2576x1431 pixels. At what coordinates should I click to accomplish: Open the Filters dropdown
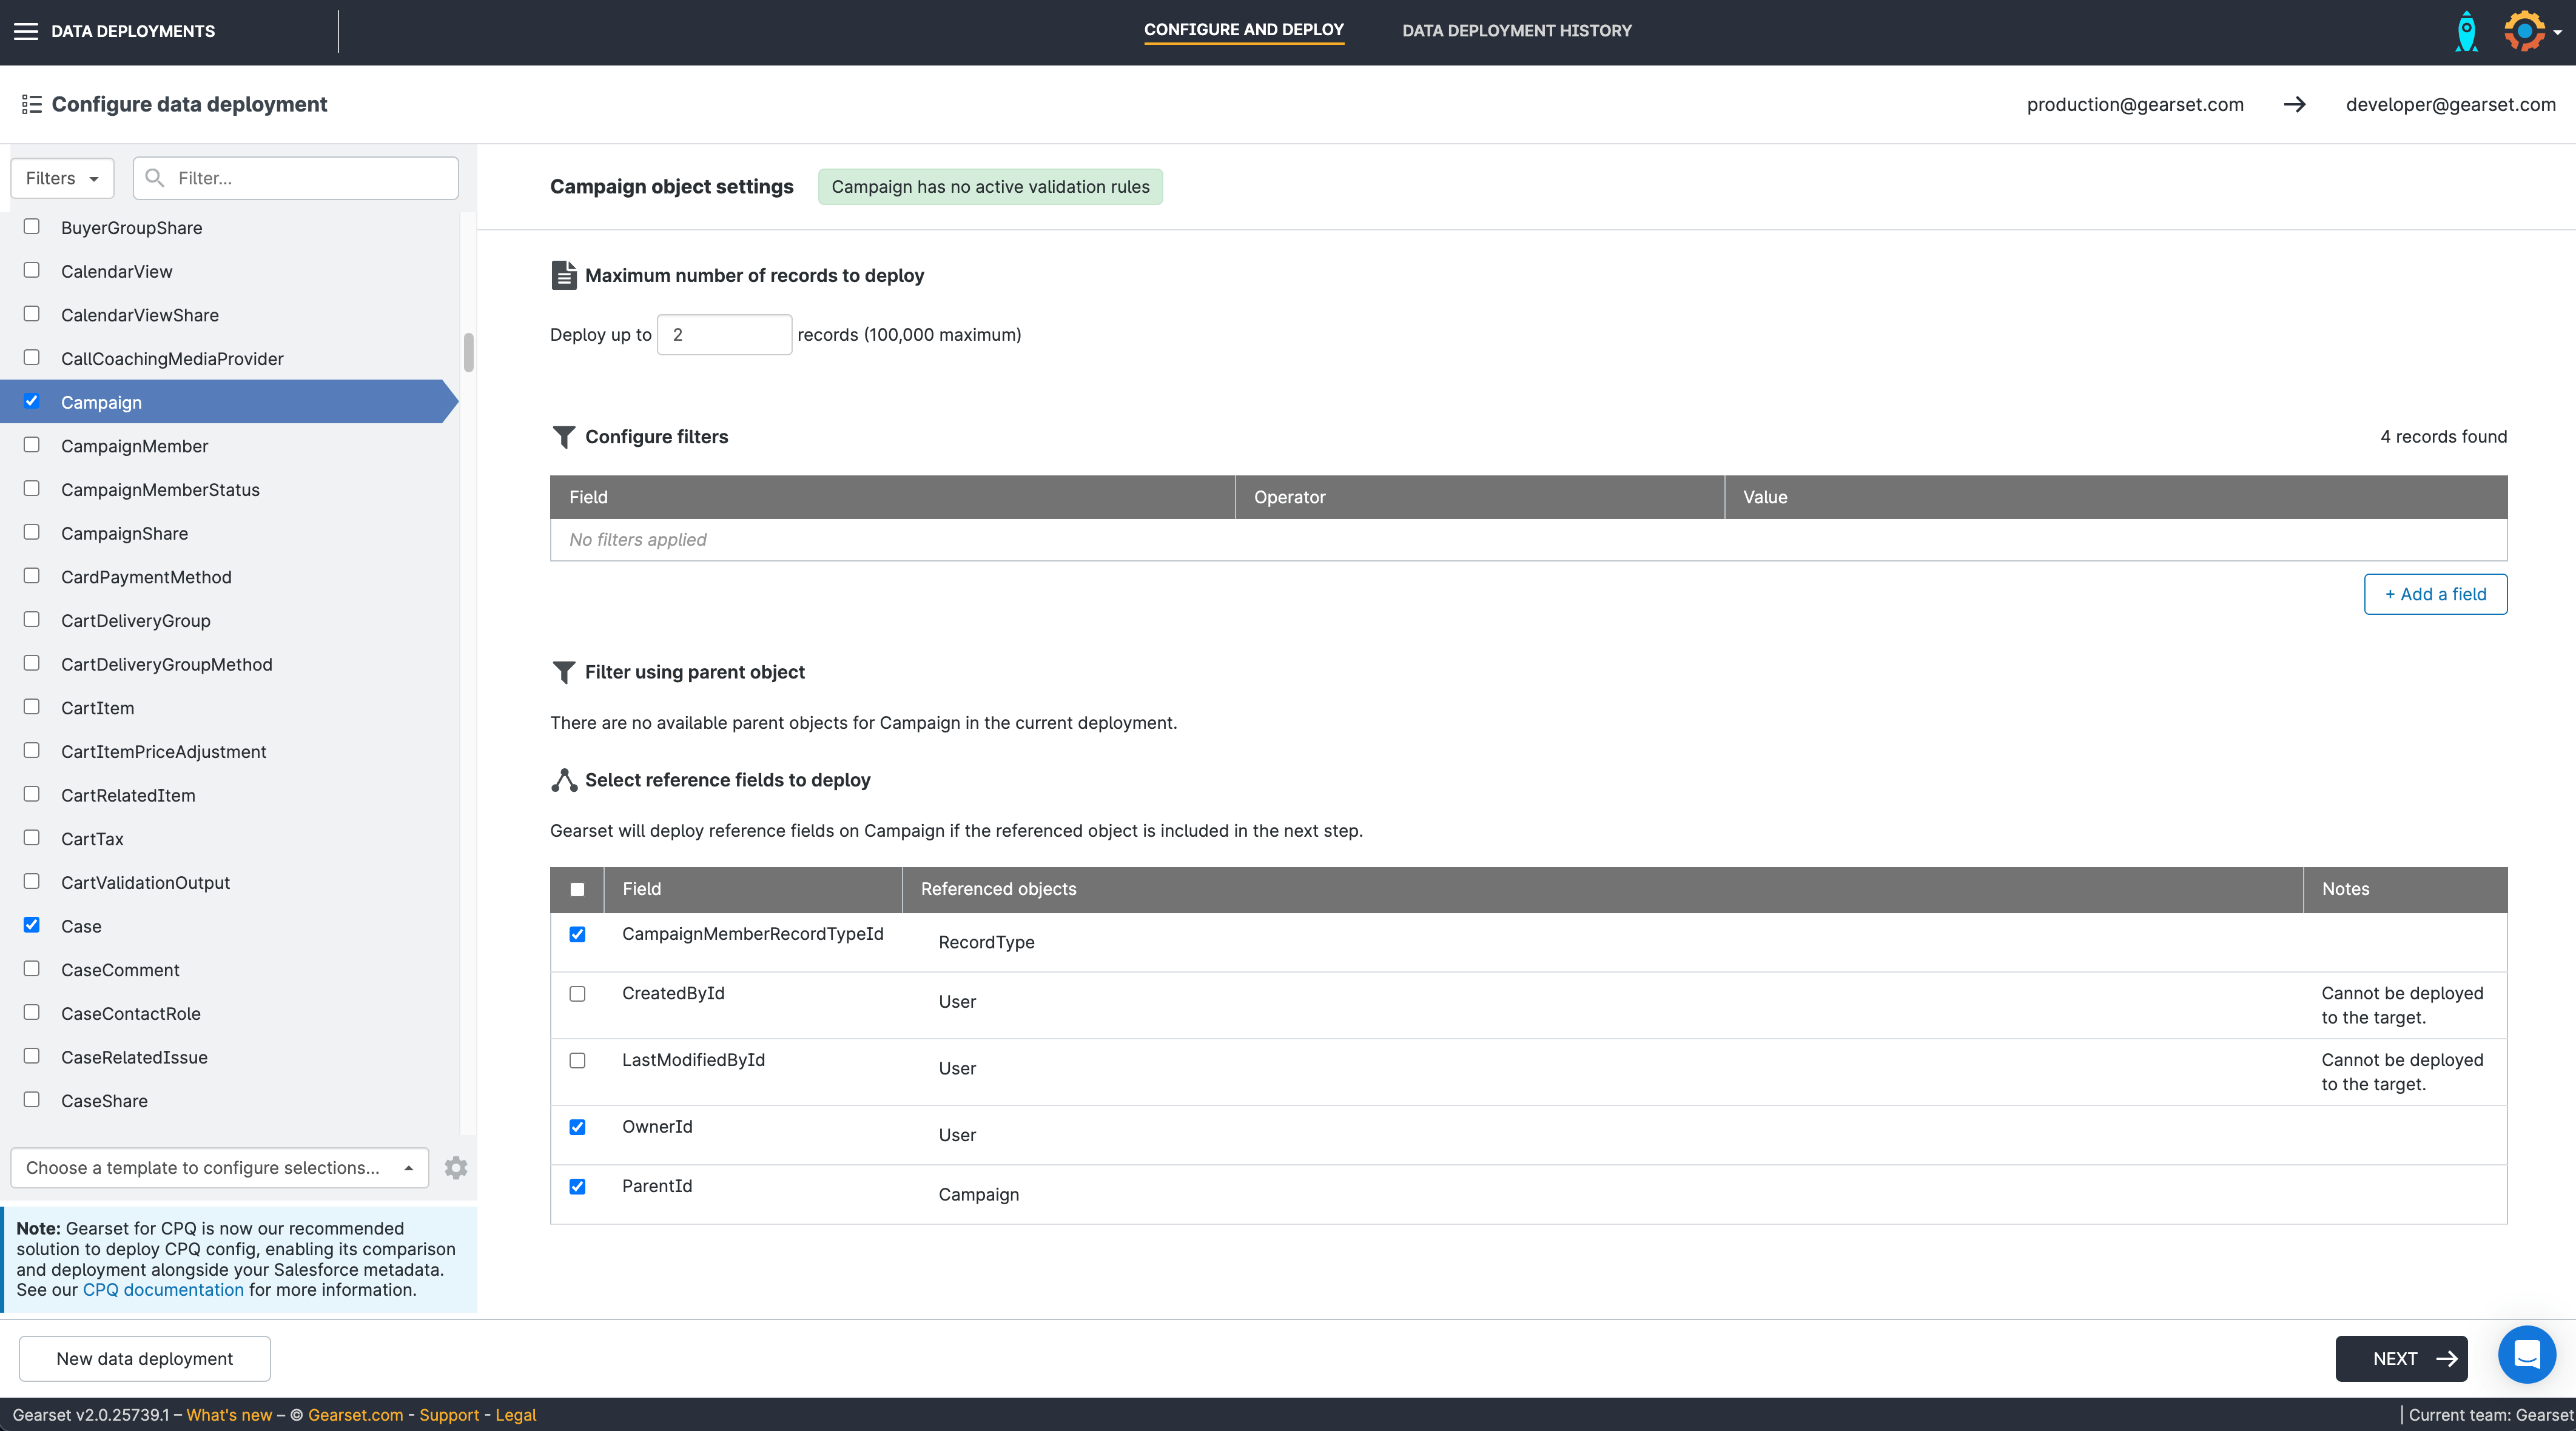click(62, 178)
